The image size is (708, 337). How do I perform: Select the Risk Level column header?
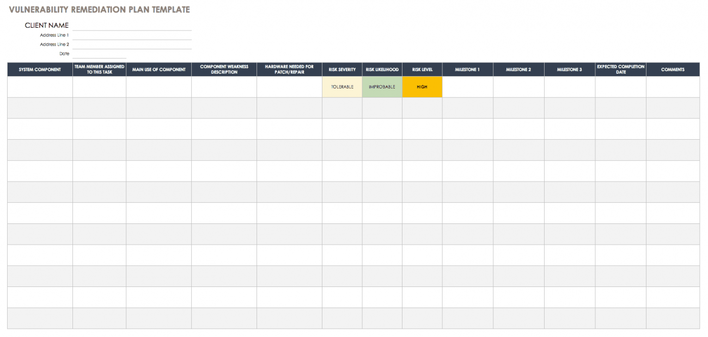[x=422, y=70]
